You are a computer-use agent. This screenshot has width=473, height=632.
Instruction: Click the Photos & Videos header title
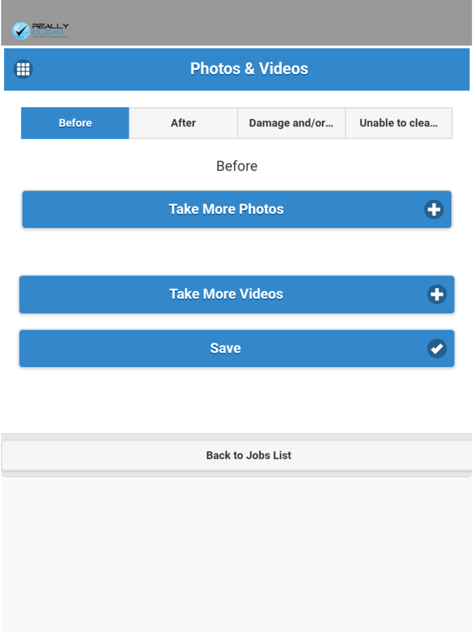(x=249, y=69)
